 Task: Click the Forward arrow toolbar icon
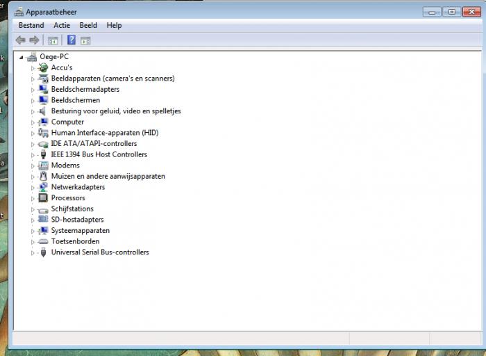[34, 40]
